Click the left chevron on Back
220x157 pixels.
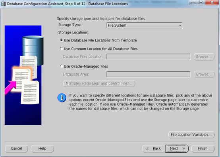[147, 149]
